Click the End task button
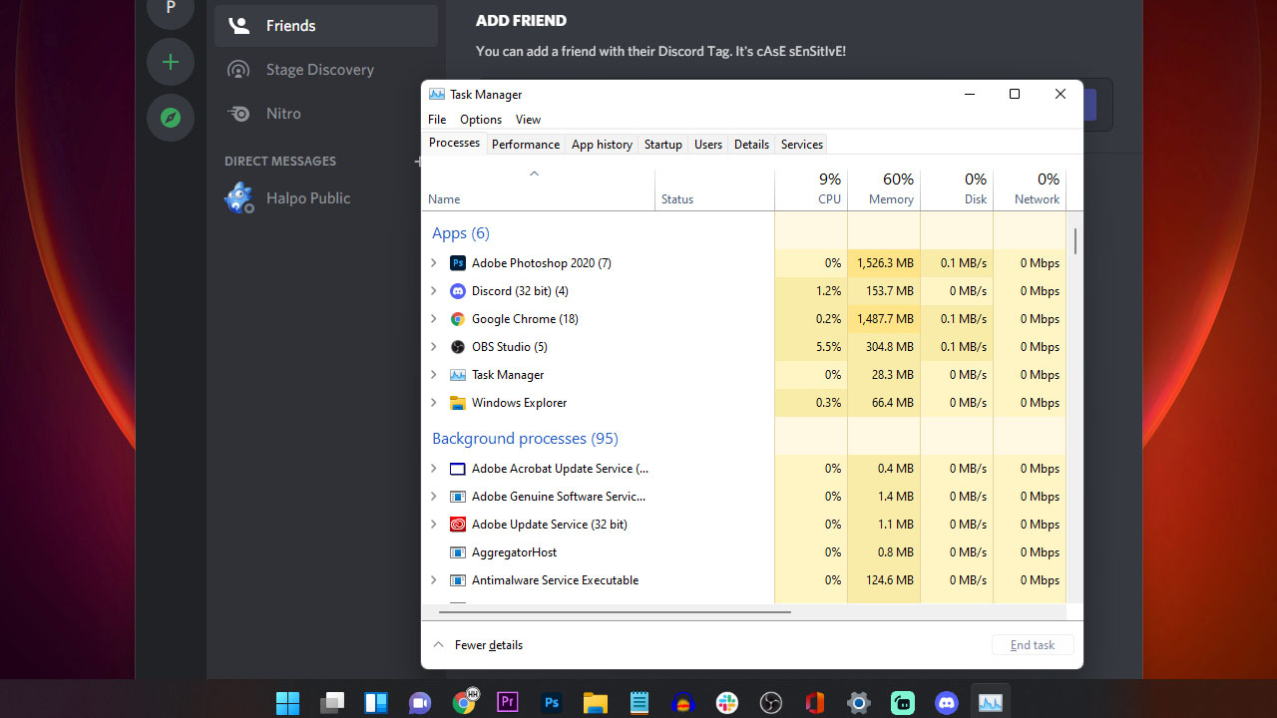This screenshot has width=1277, height=718. tap(1032, 644)
